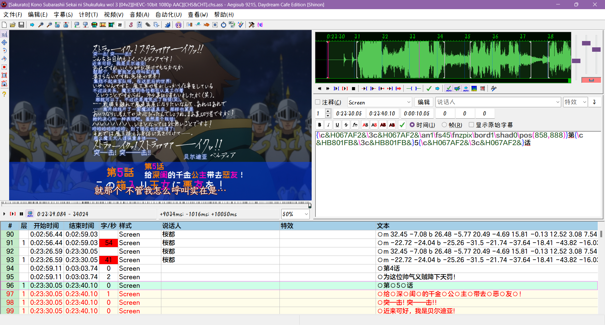Apply underline formatting to subtitle

click(x=337, y=125)
